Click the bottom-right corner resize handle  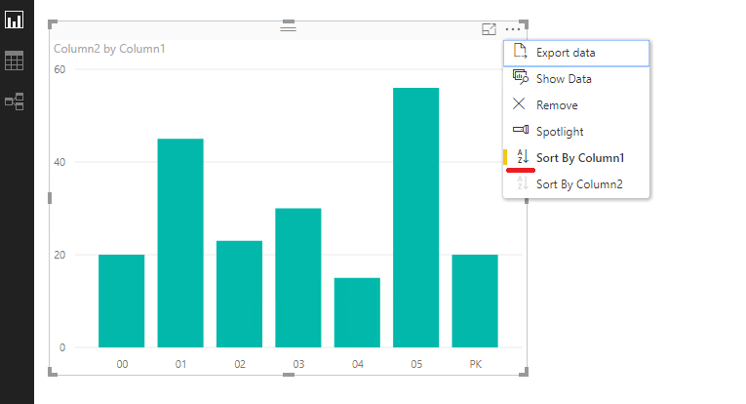tap(524, 372)
